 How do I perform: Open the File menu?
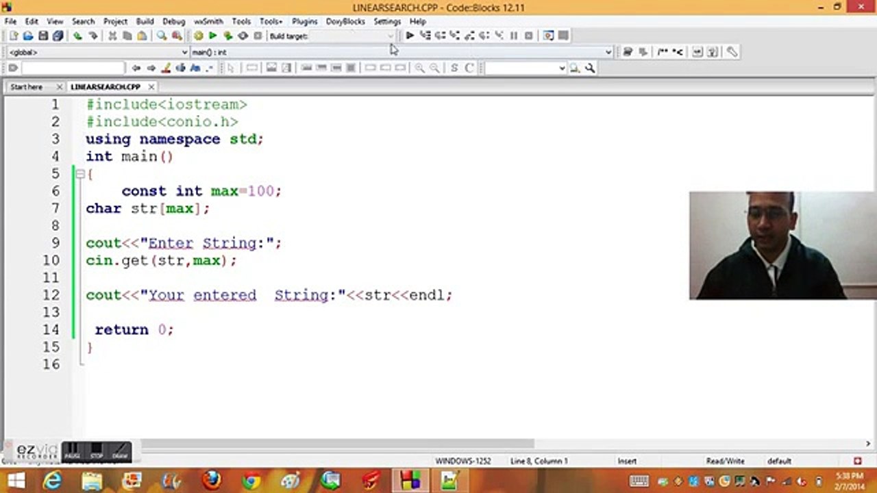click(x=10, y=21)
